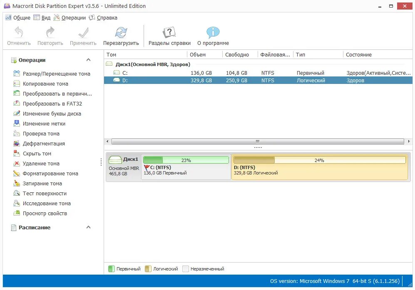415x290 pixels.
Task: Click the horizontal scrollbar thumb in the volume list
Action: 258,141
